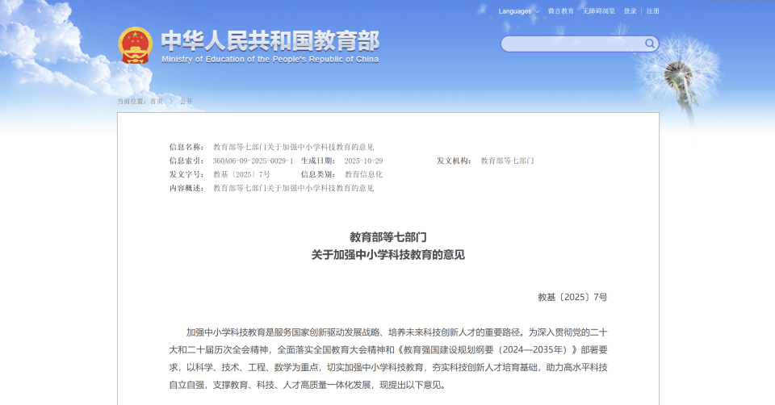The height and width of the screenshot is (405, 775).
Task: Click the index number 360A06-09-2025-0029-1
Action: (x=253, y=161)
